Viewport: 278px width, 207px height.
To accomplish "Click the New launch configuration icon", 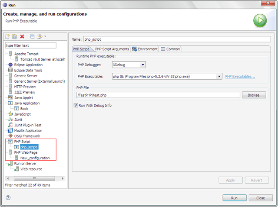I will point(7,36).
